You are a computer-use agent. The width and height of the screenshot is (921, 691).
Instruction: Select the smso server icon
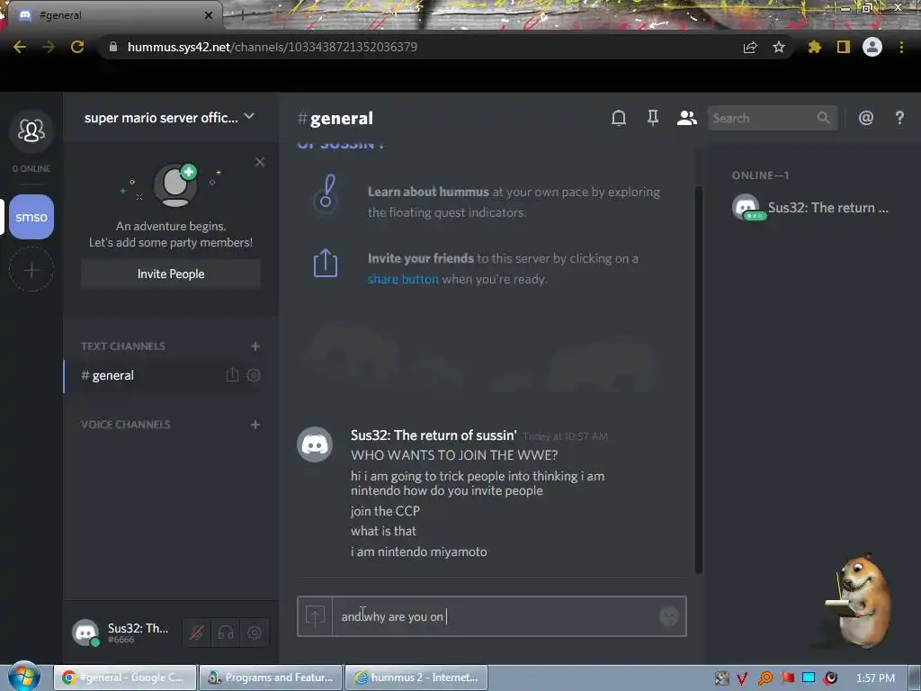[31, 217]
